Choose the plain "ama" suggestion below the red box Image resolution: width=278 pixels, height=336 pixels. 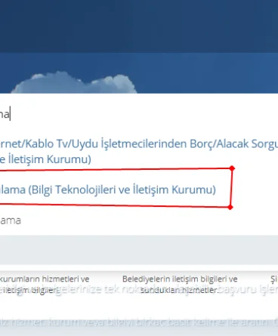click(x=11, y=220)
